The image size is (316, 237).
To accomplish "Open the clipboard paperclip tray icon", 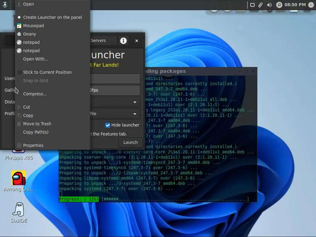I will (260, 5).
